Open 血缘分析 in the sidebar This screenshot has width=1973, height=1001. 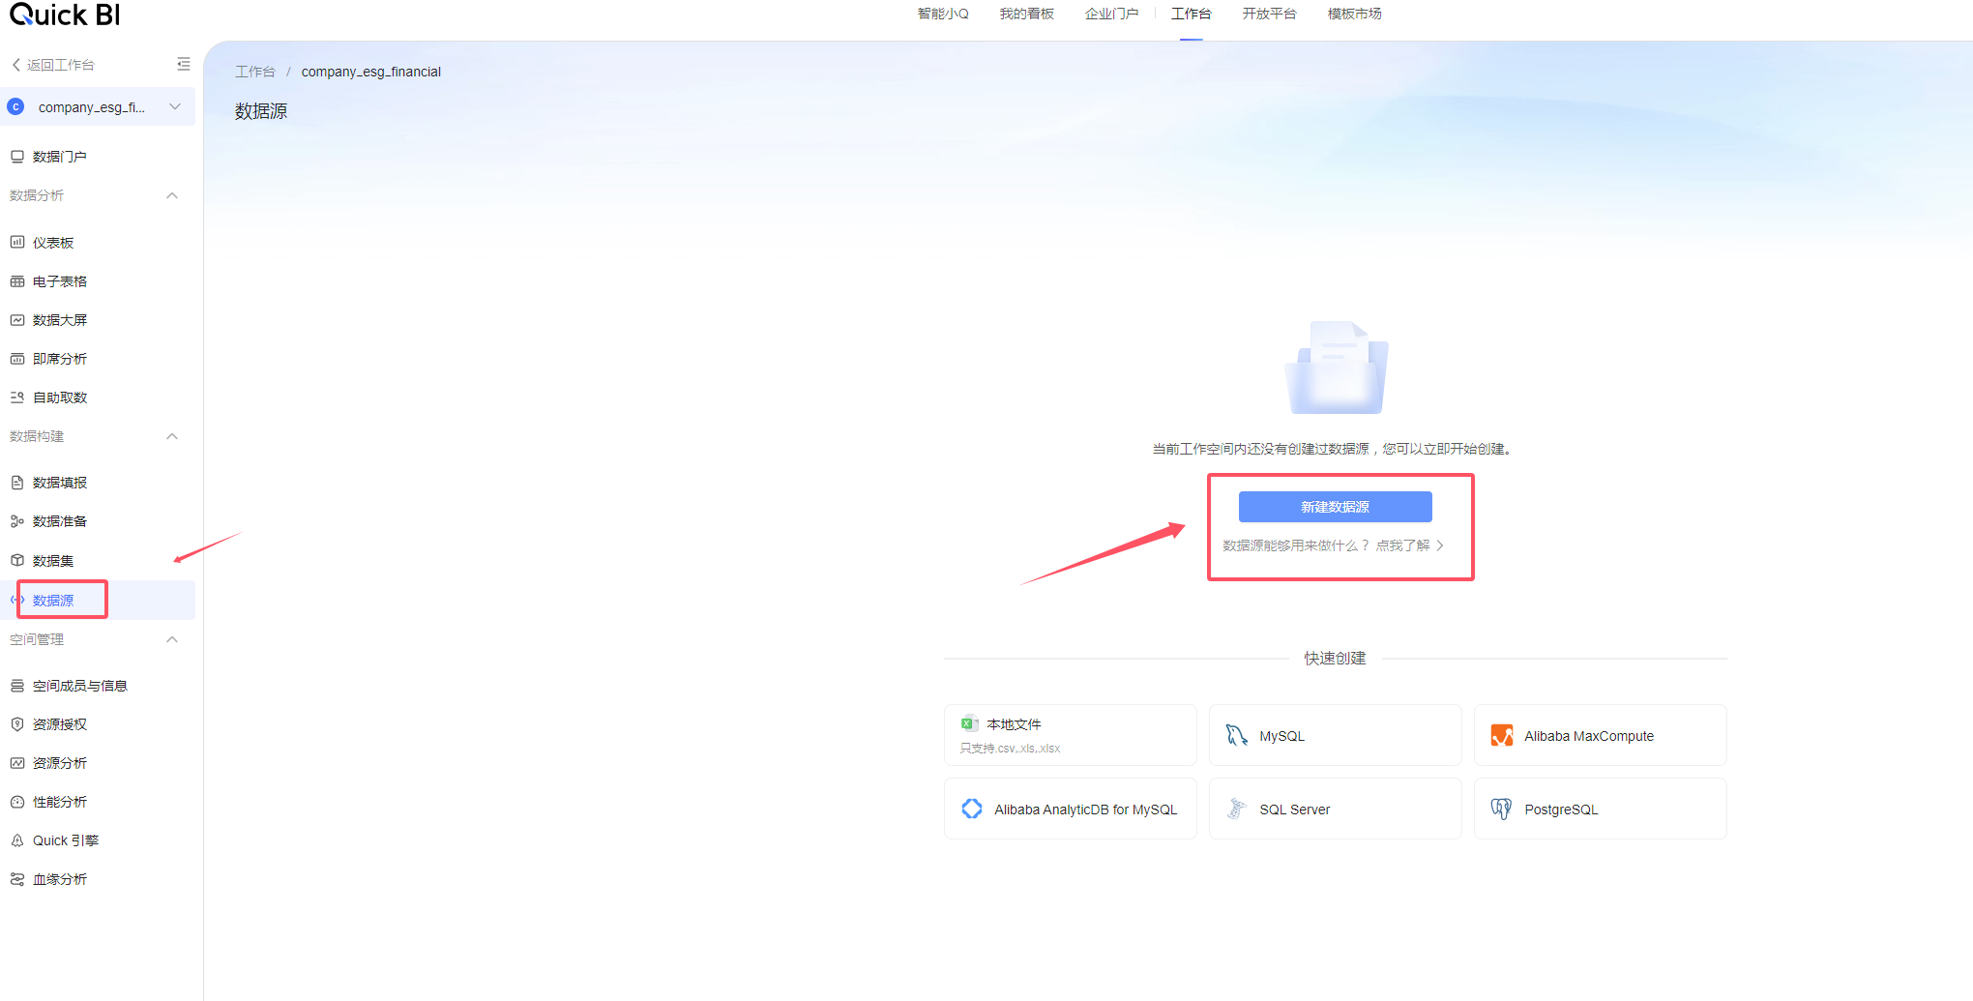point(60,879)
